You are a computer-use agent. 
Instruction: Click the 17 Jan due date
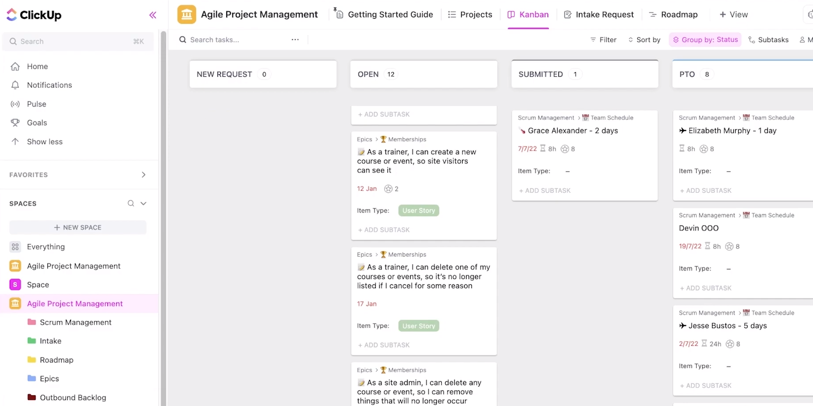point(367,304)
